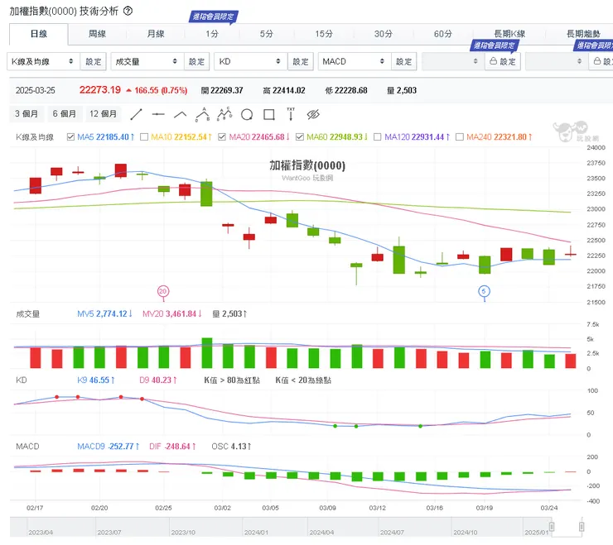Click the DIF -248.64 value label

[172, 447]
